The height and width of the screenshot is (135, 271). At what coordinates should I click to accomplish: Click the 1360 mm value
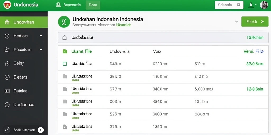point(161,127)
